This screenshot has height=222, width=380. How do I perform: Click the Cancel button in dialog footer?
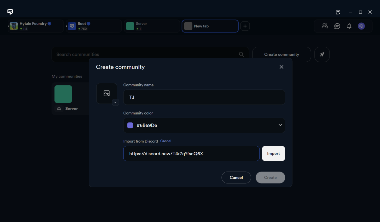pyautogui.click(x=236, y=177)
